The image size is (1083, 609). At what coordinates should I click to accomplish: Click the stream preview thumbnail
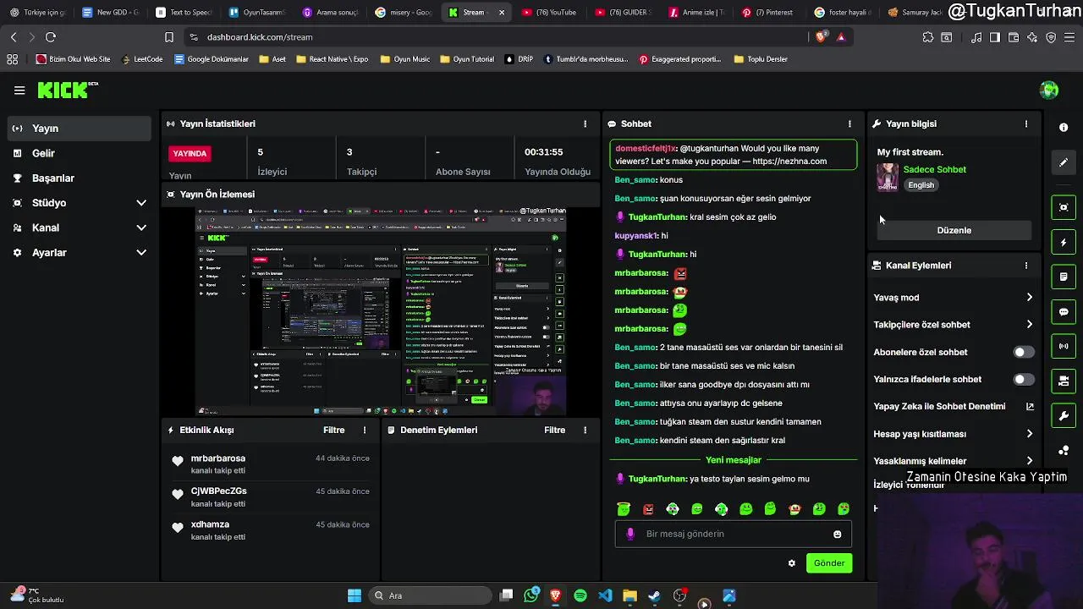381,311
